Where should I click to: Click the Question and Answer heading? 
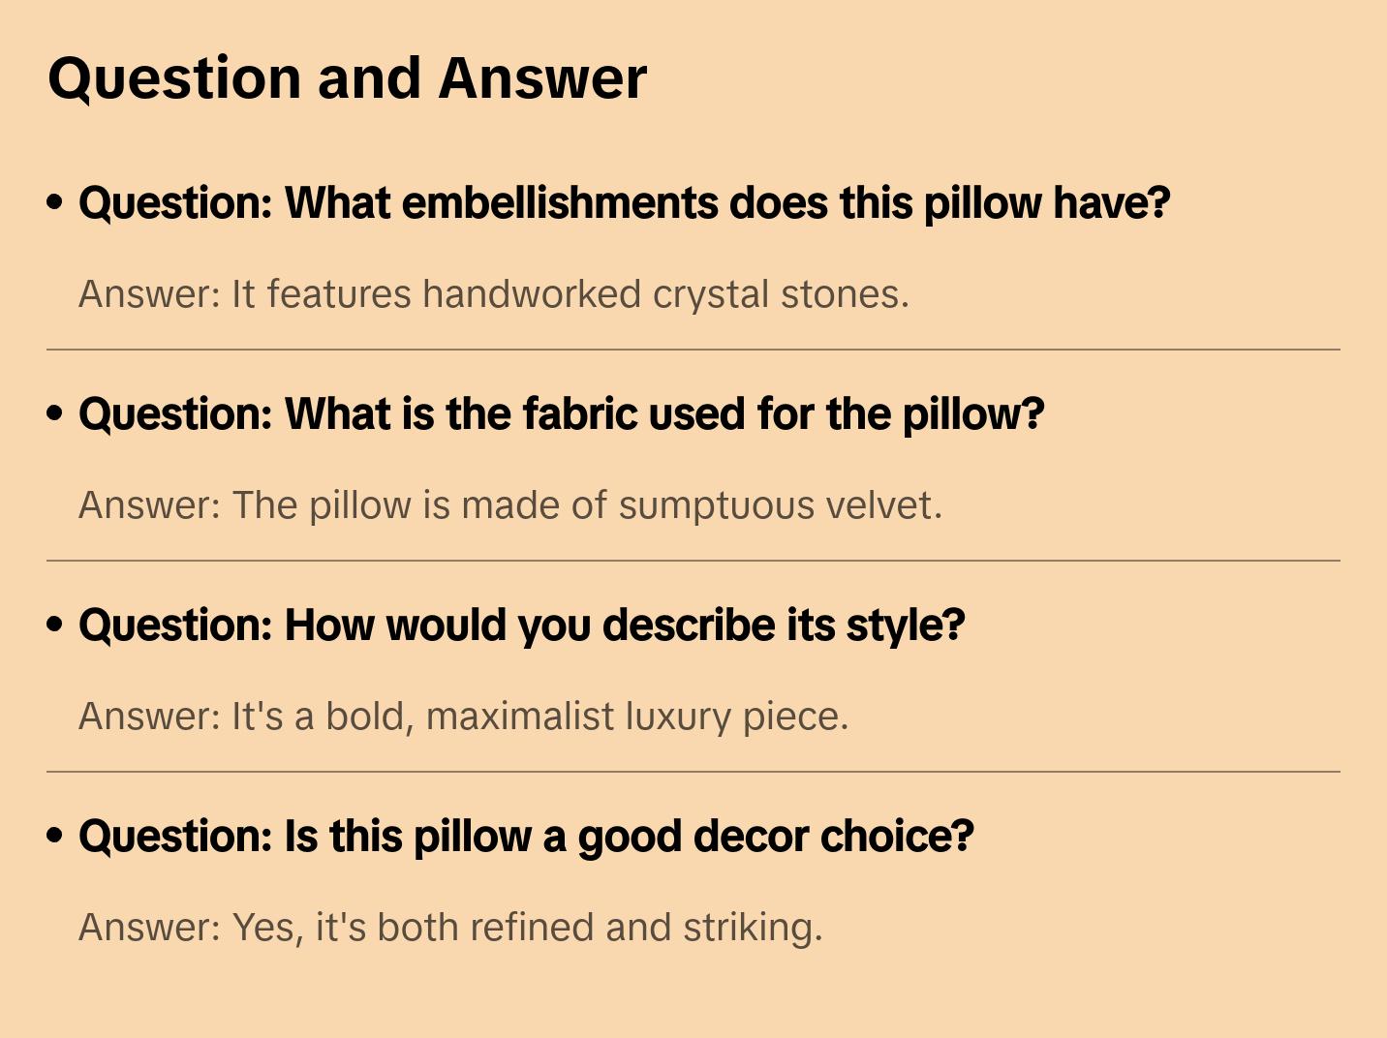347,77
